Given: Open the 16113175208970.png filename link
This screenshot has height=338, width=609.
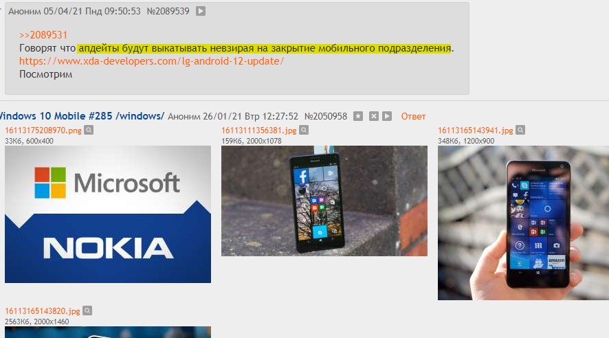Looking at the screenshot, I should tap(43, 131).
